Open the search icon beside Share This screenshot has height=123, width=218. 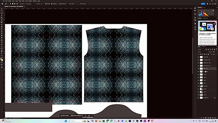tap(210, 4)
